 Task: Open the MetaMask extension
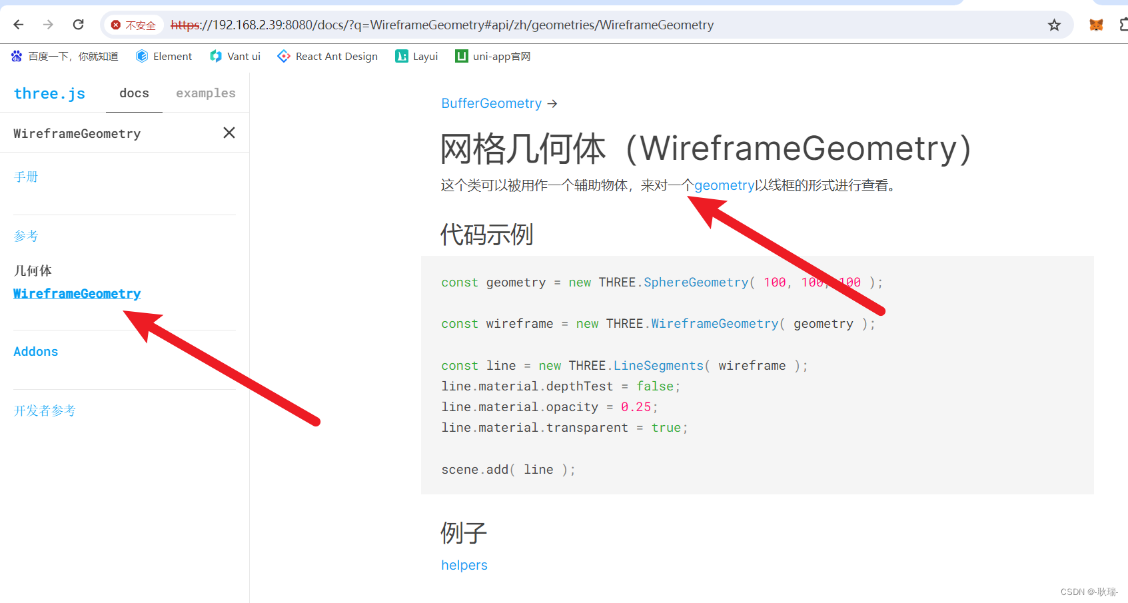pos(1096,24)
